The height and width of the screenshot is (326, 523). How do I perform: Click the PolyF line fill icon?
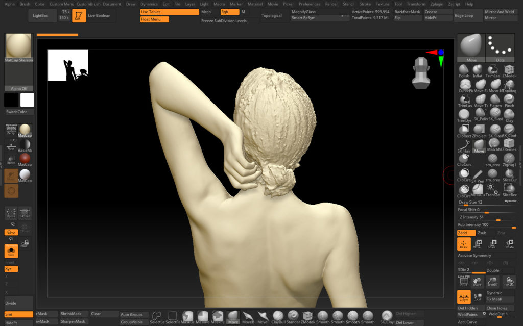pos(464,281)
